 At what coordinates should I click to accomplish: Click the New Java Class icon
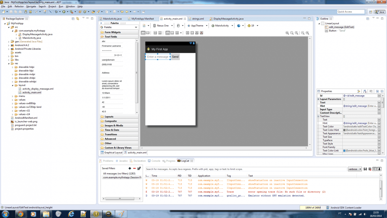pos(85,12)
